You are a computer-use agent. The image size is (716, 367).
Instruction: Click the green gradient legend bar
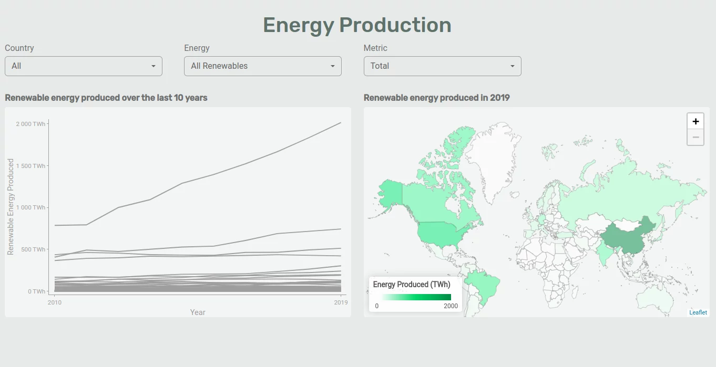coord(415,297)
